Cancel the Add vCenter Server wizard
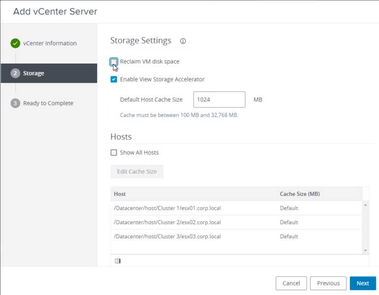379x295 pixels. 291,283
